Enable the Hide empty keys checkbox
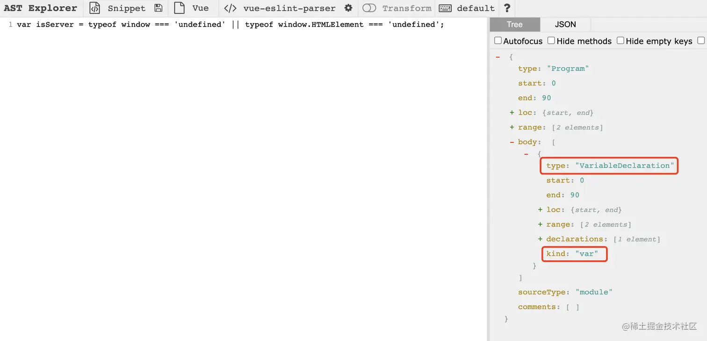The image size is (707, 341). point(620,41)
